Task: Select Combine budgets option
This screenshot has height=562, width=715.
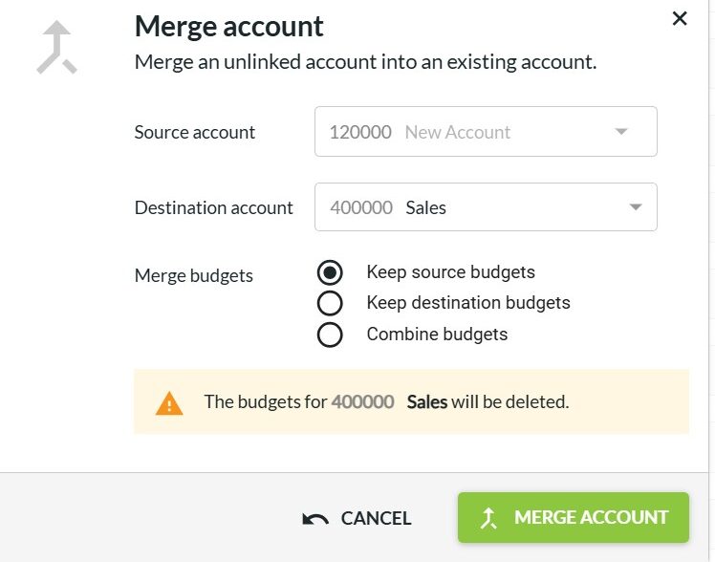Action: [330, 335]
